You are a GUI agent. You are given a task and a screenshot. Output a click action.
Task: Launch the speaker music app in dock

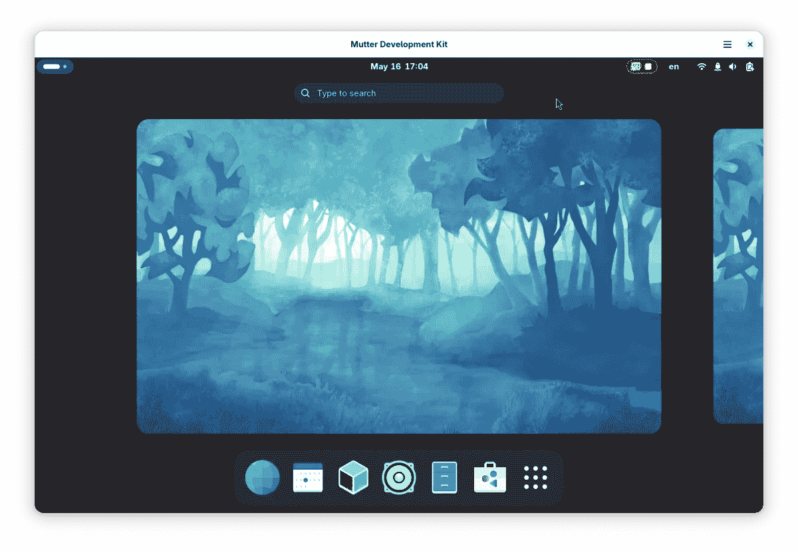pyautogui.click(x=399, y=478)
